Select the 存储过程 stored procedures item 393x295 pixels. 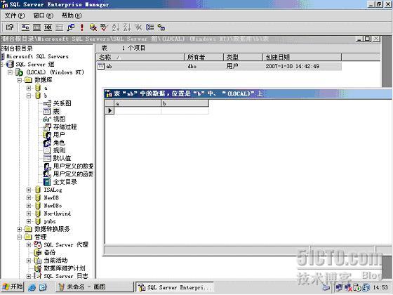65,127
